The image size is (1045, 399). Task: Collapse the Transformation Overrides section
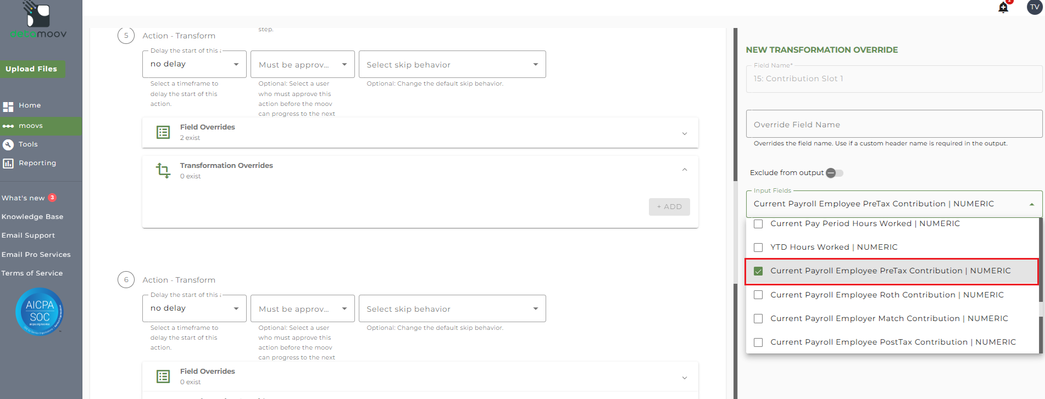pyautogui.click(x=684, y=170)
